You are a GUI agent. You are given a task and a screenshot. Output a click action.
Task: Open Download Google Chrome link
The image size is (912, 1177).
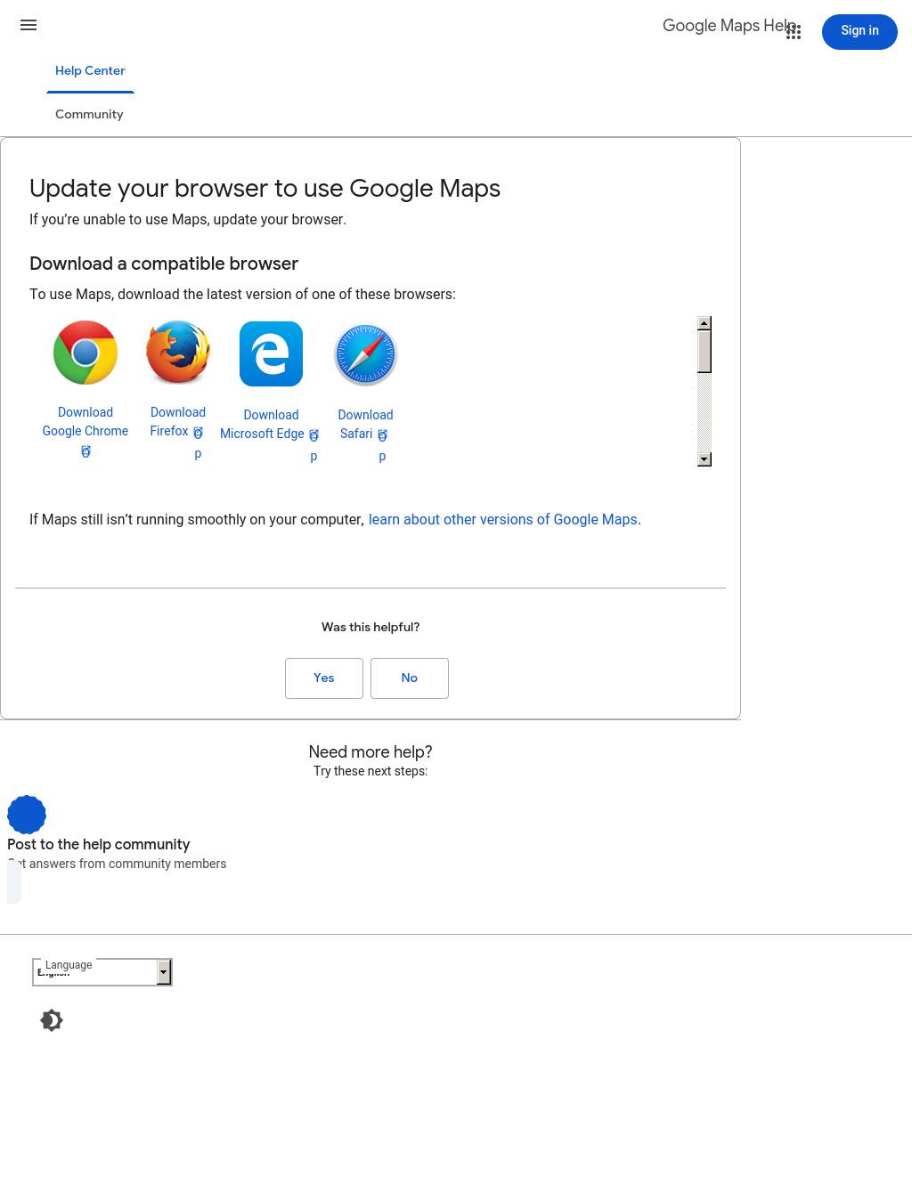coord(85,422)
